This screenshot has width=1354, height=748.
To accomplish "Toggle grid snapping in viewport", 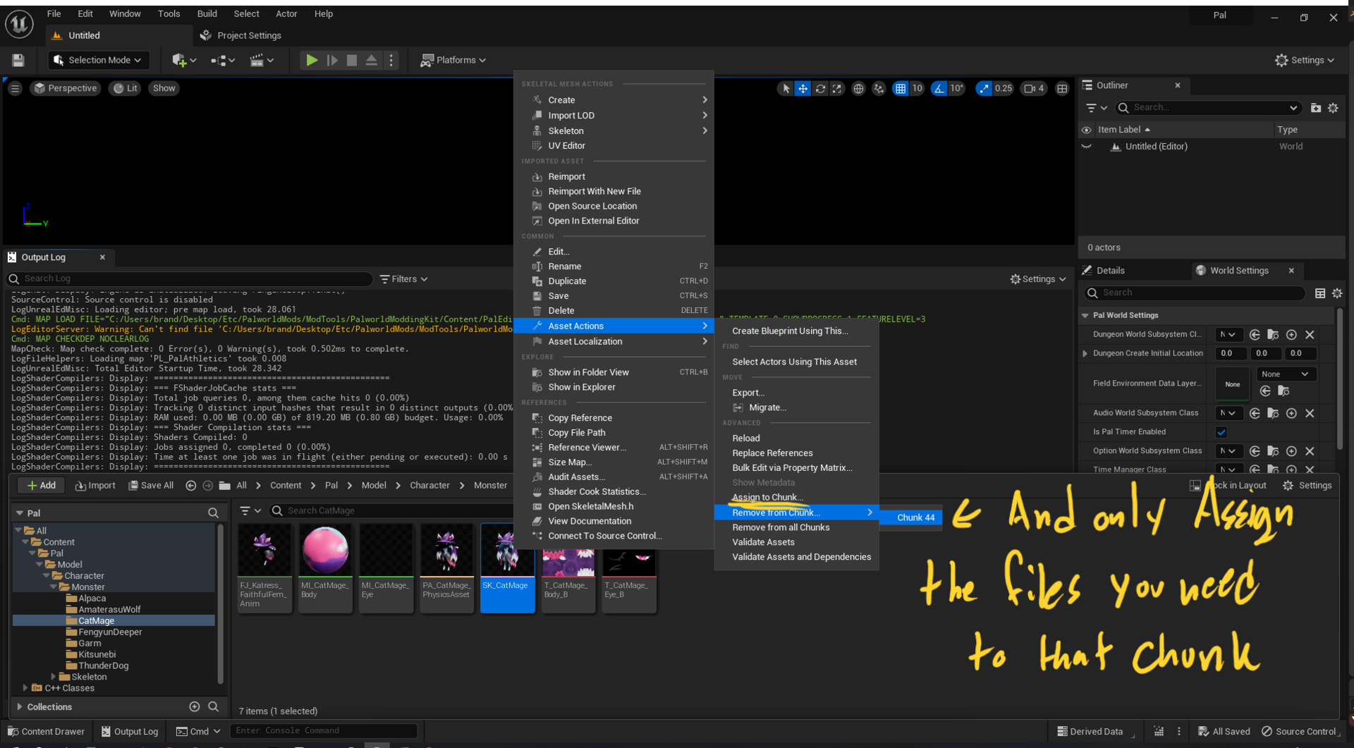I will (901, 88).
